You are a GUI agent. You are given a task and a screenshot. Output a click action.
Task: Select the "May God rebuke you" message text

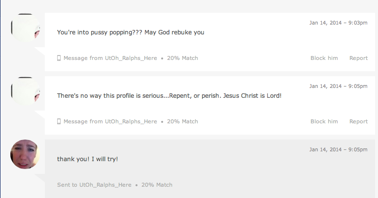pyautogui.click(x=131, y=32)
